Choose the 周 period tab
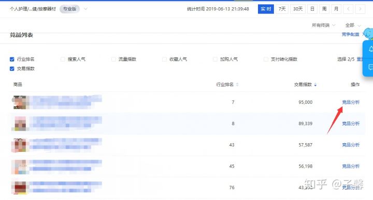This screenshot has width=373, height=200. click(324, 9)
